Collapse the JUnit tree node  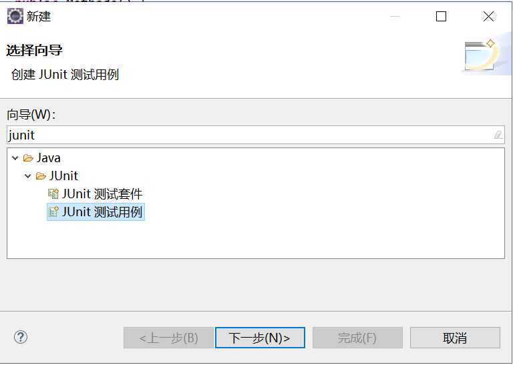[28, 176]
